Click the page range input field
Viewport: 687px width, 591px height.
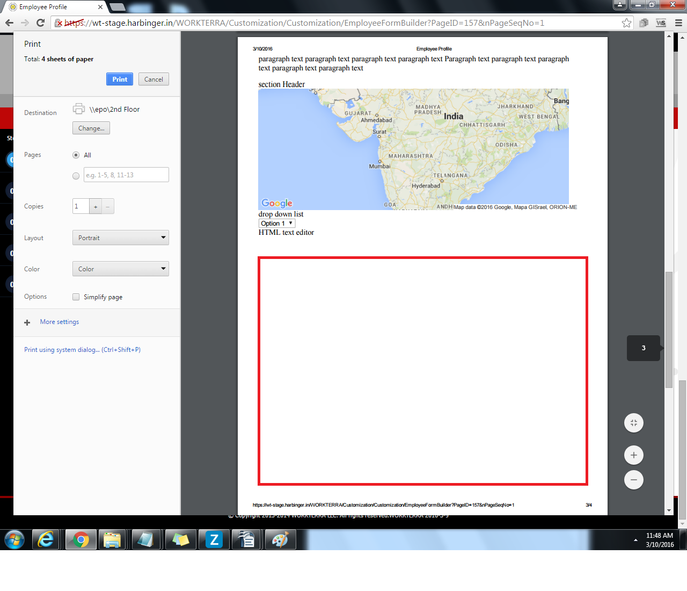click(126, 175)
